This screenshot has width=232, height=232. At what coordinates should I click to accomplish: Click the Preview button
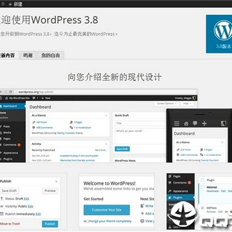[x=50, y=191]
